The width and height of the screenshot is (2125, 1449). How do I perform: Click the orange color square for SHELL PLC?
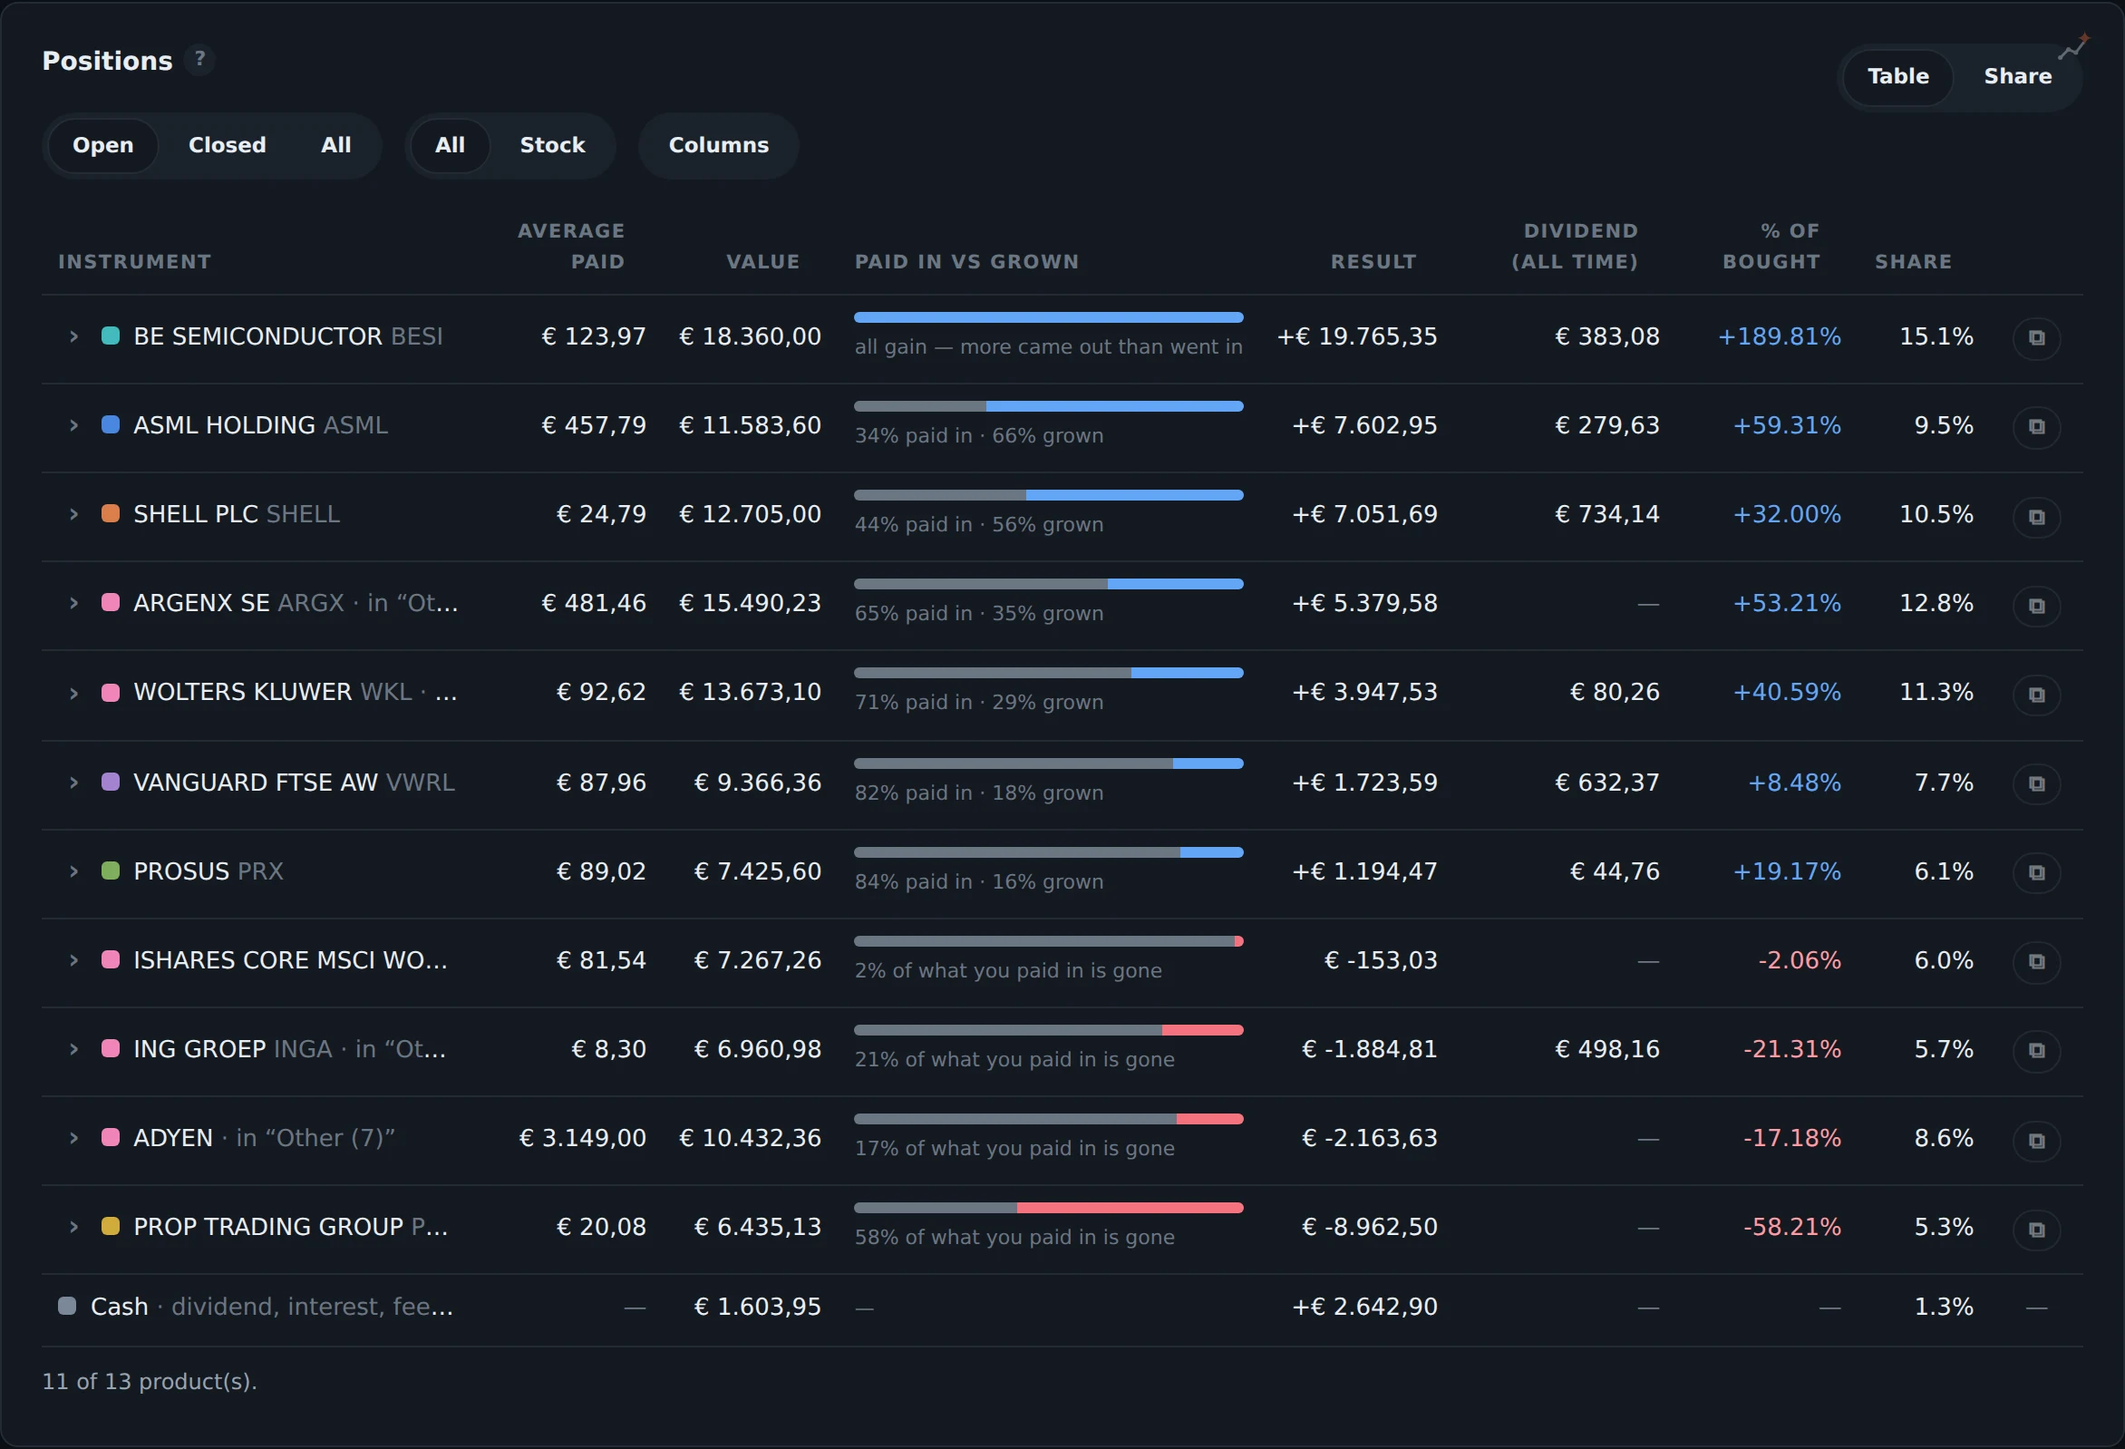pyautogui.click(x=111, y=513)
